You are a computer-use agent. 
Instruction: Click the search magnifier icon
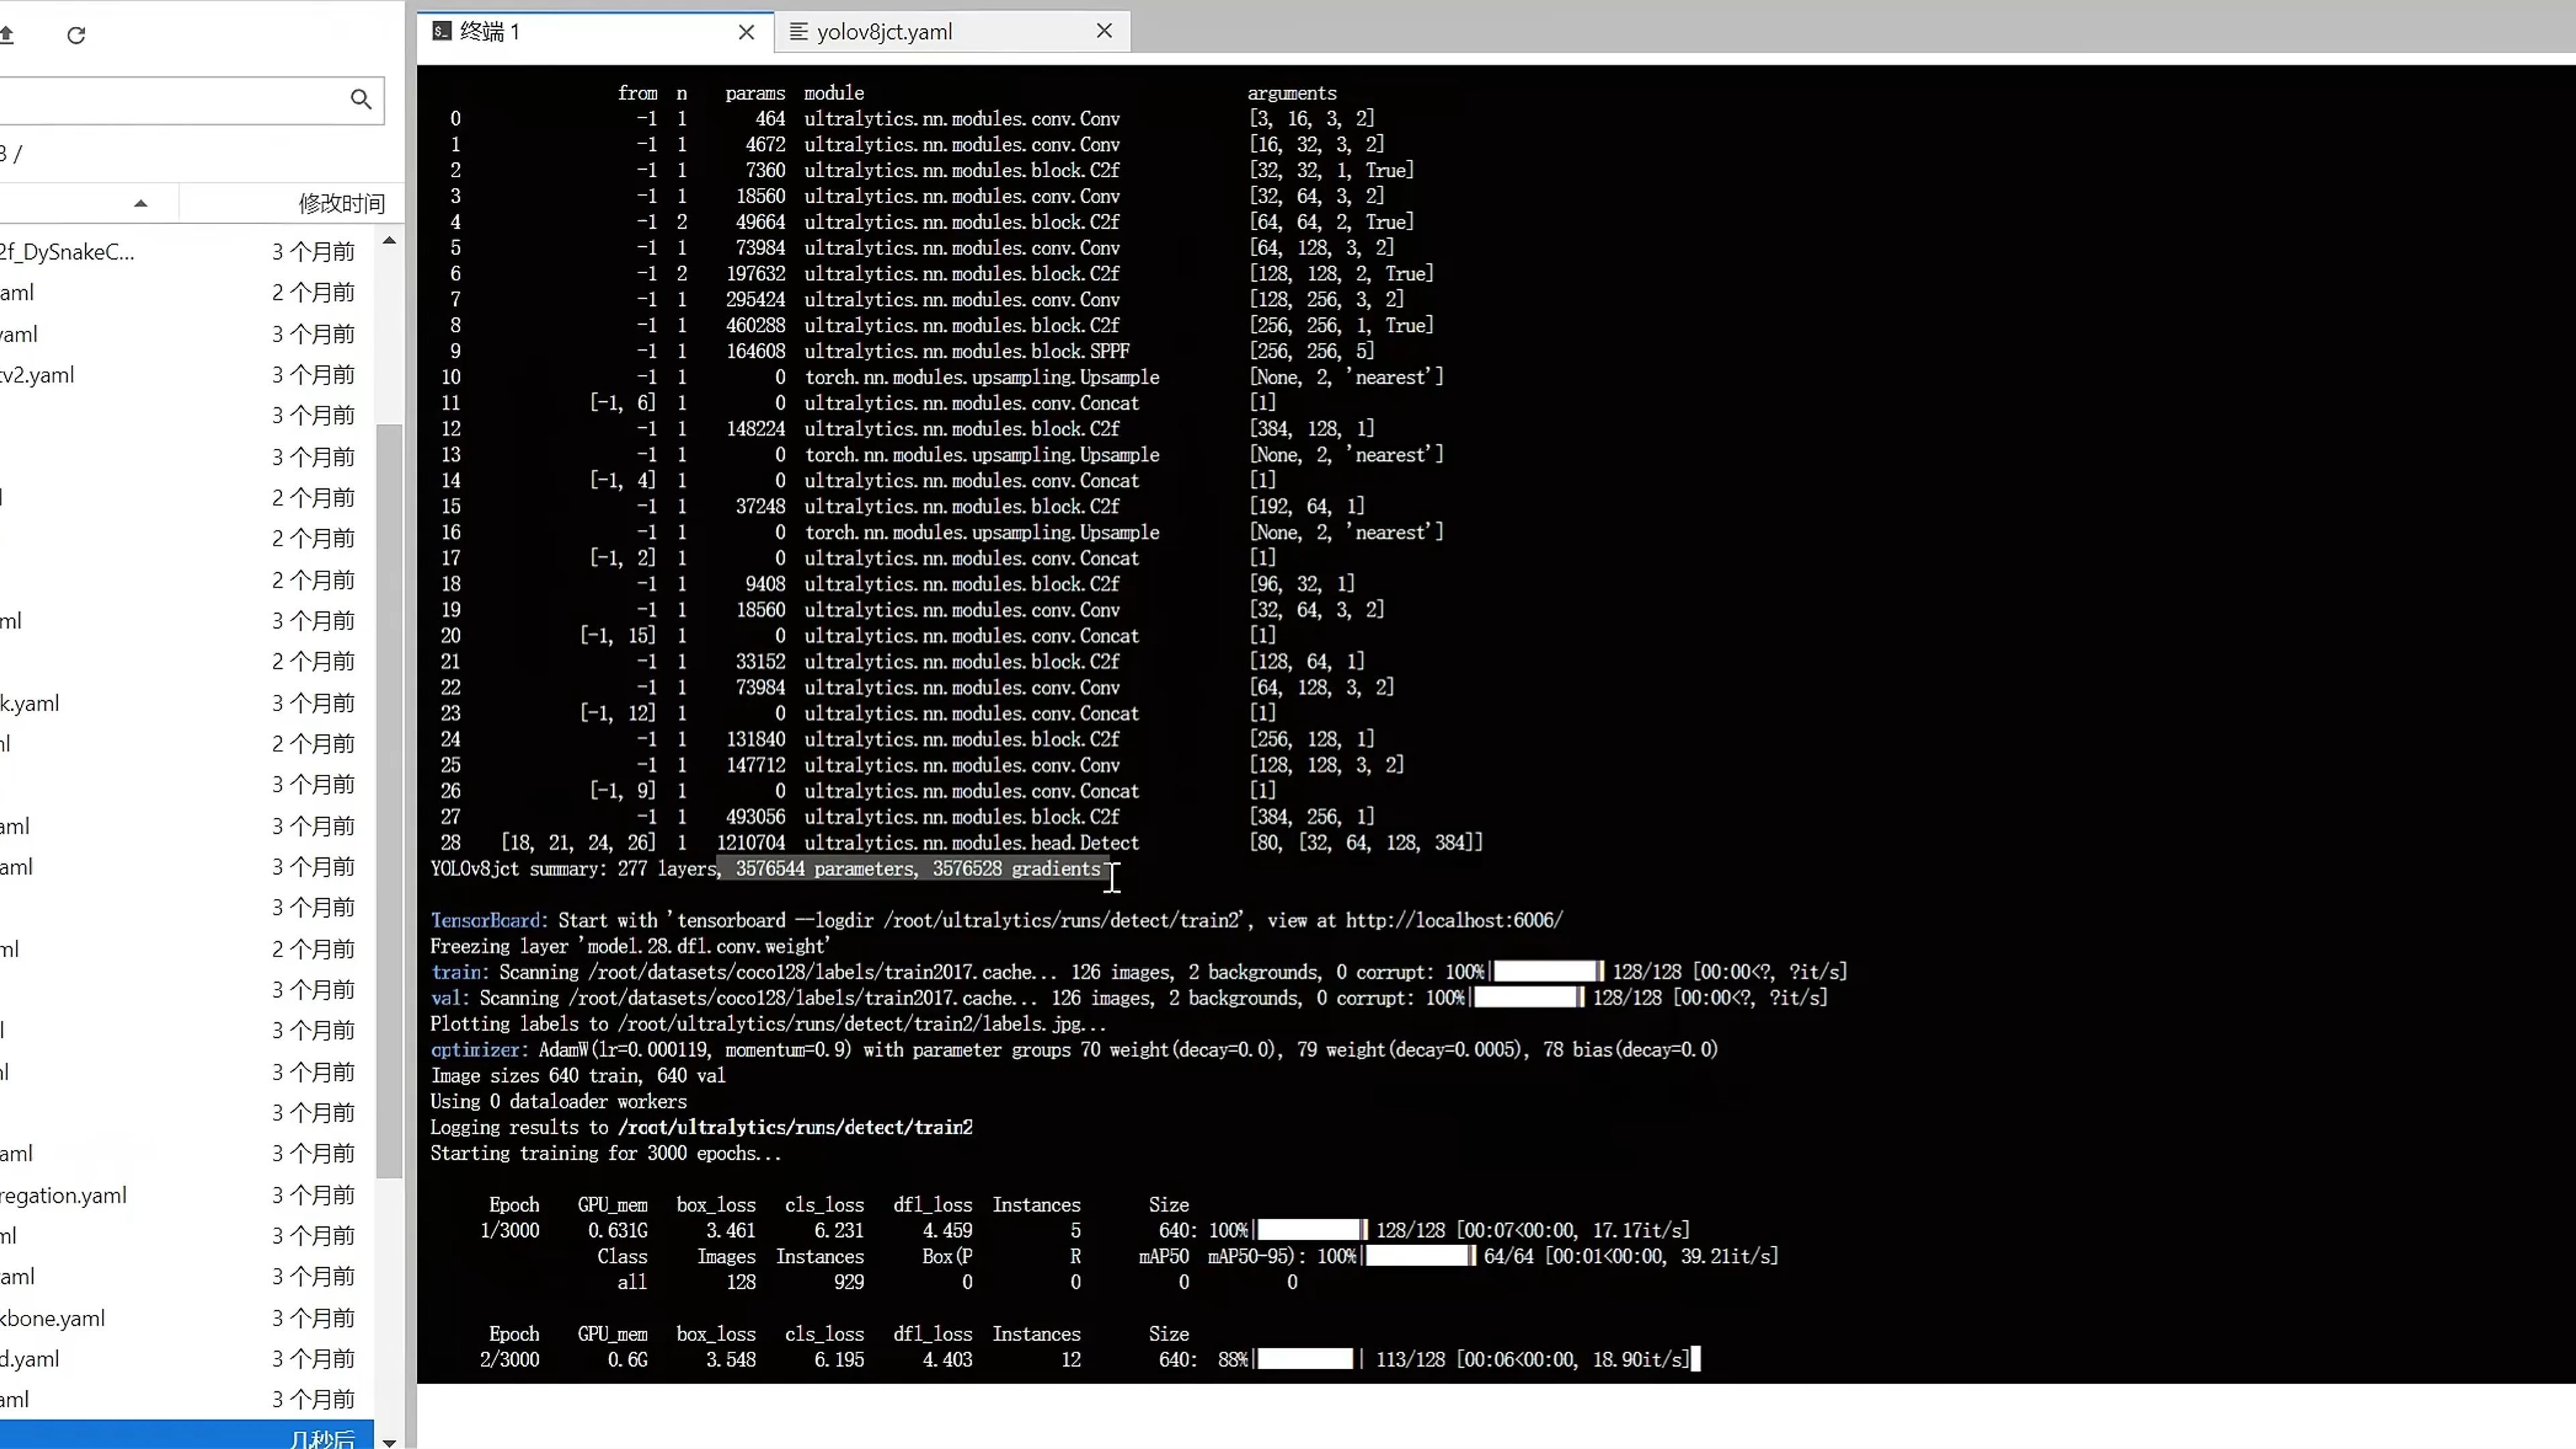tap(361, 99)
